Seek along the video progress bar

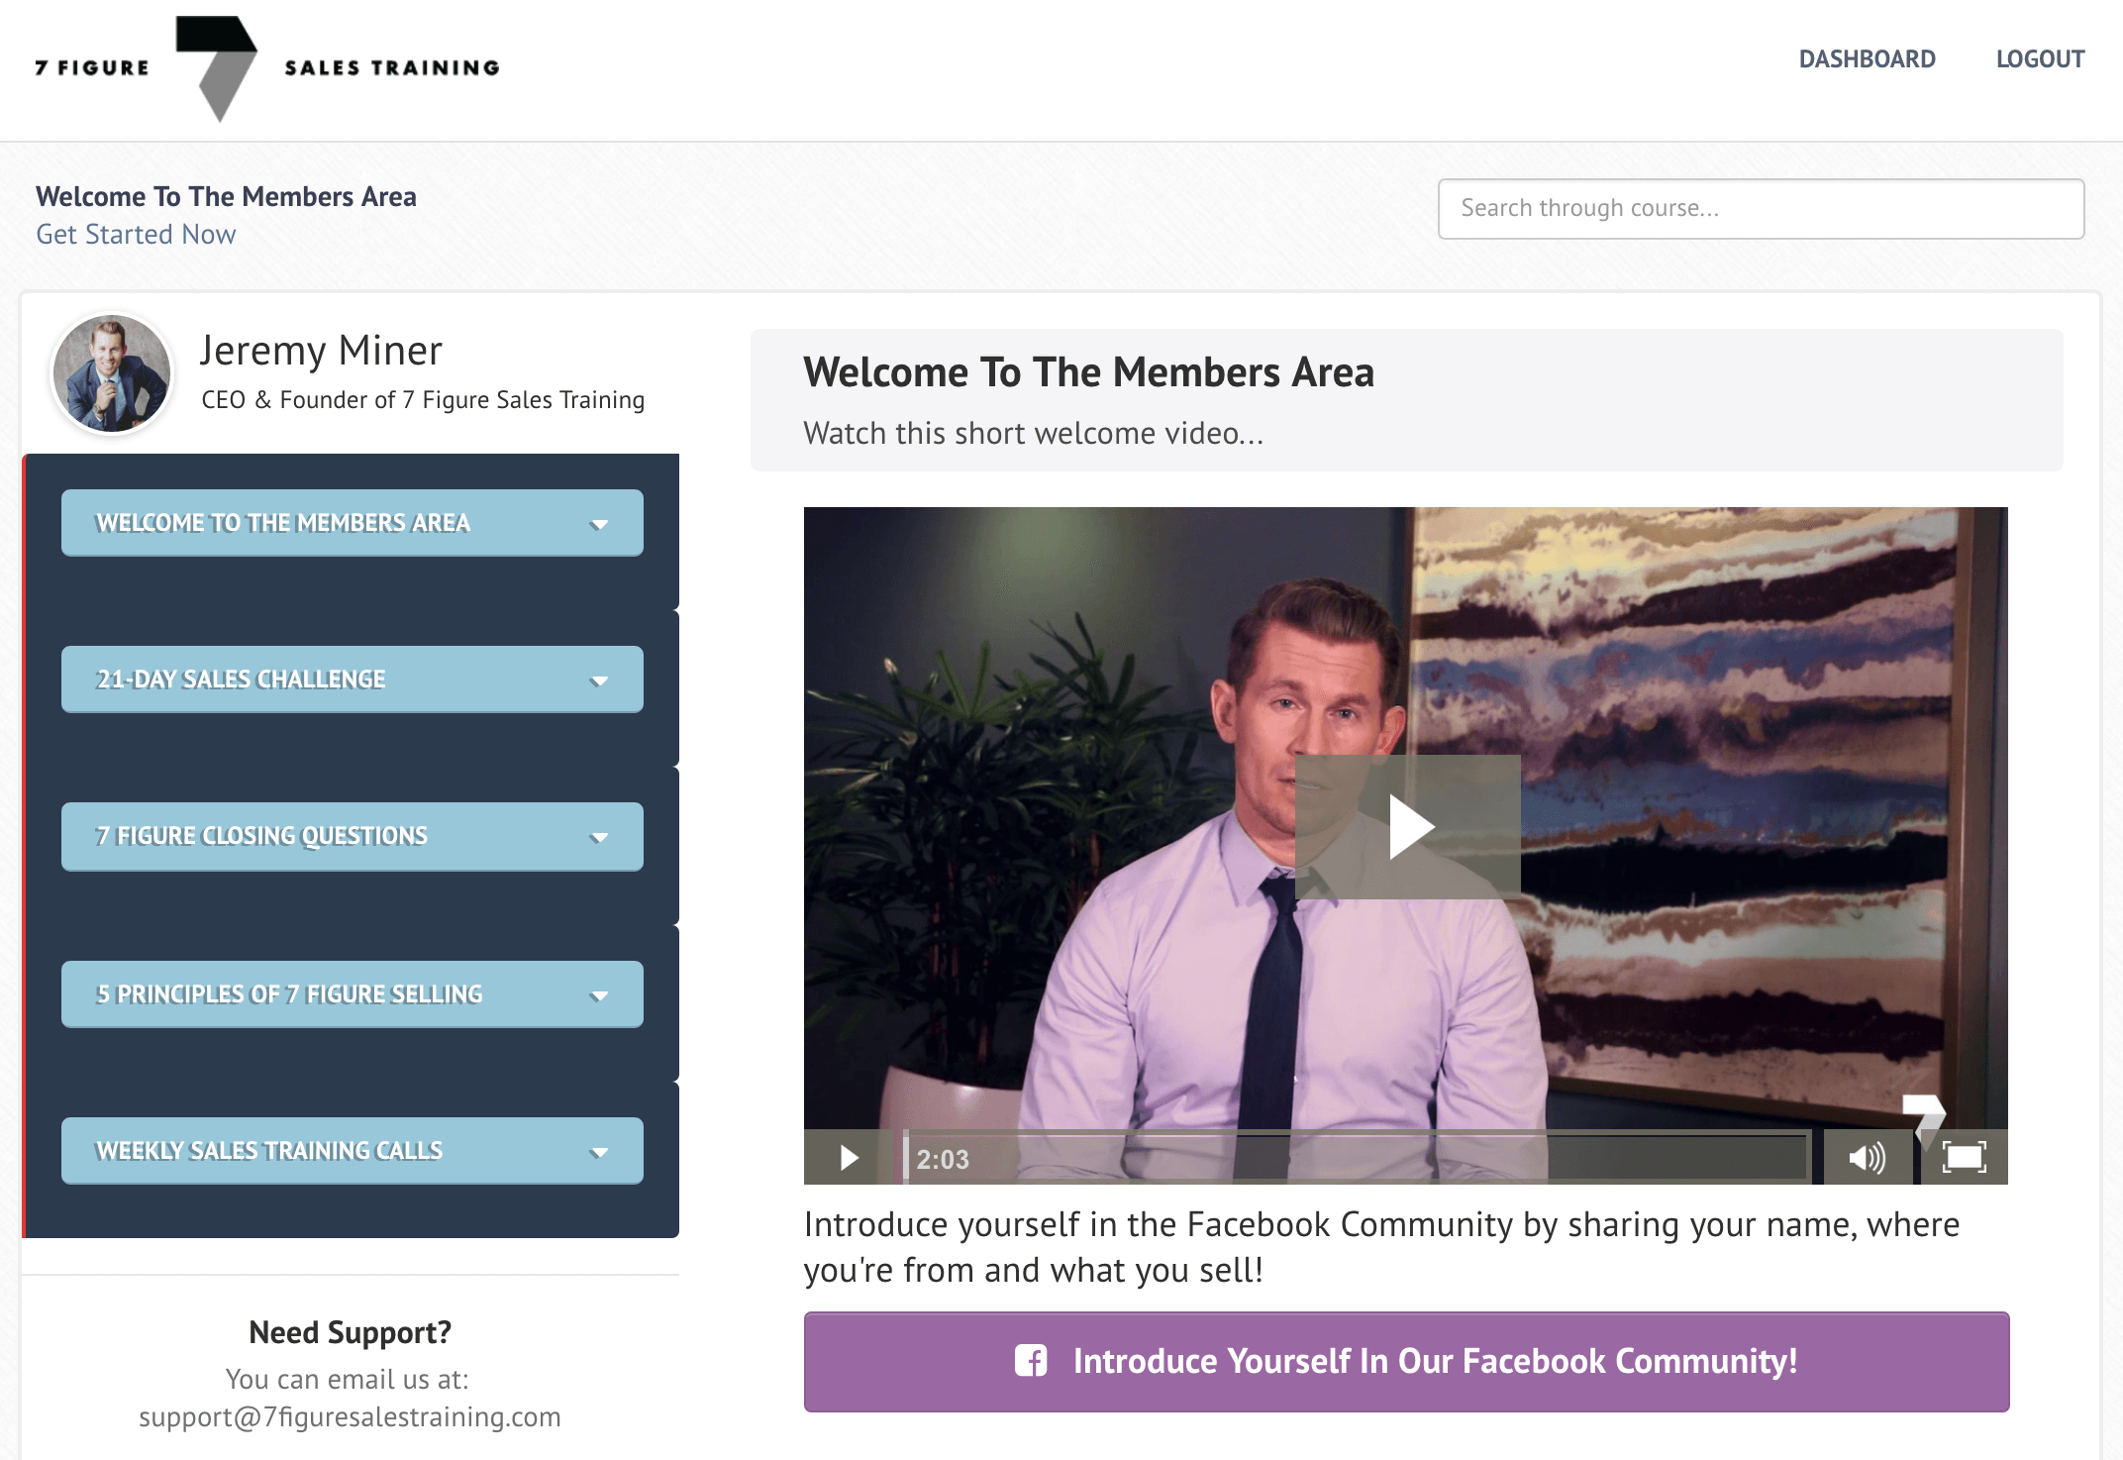[1357, 1157]
